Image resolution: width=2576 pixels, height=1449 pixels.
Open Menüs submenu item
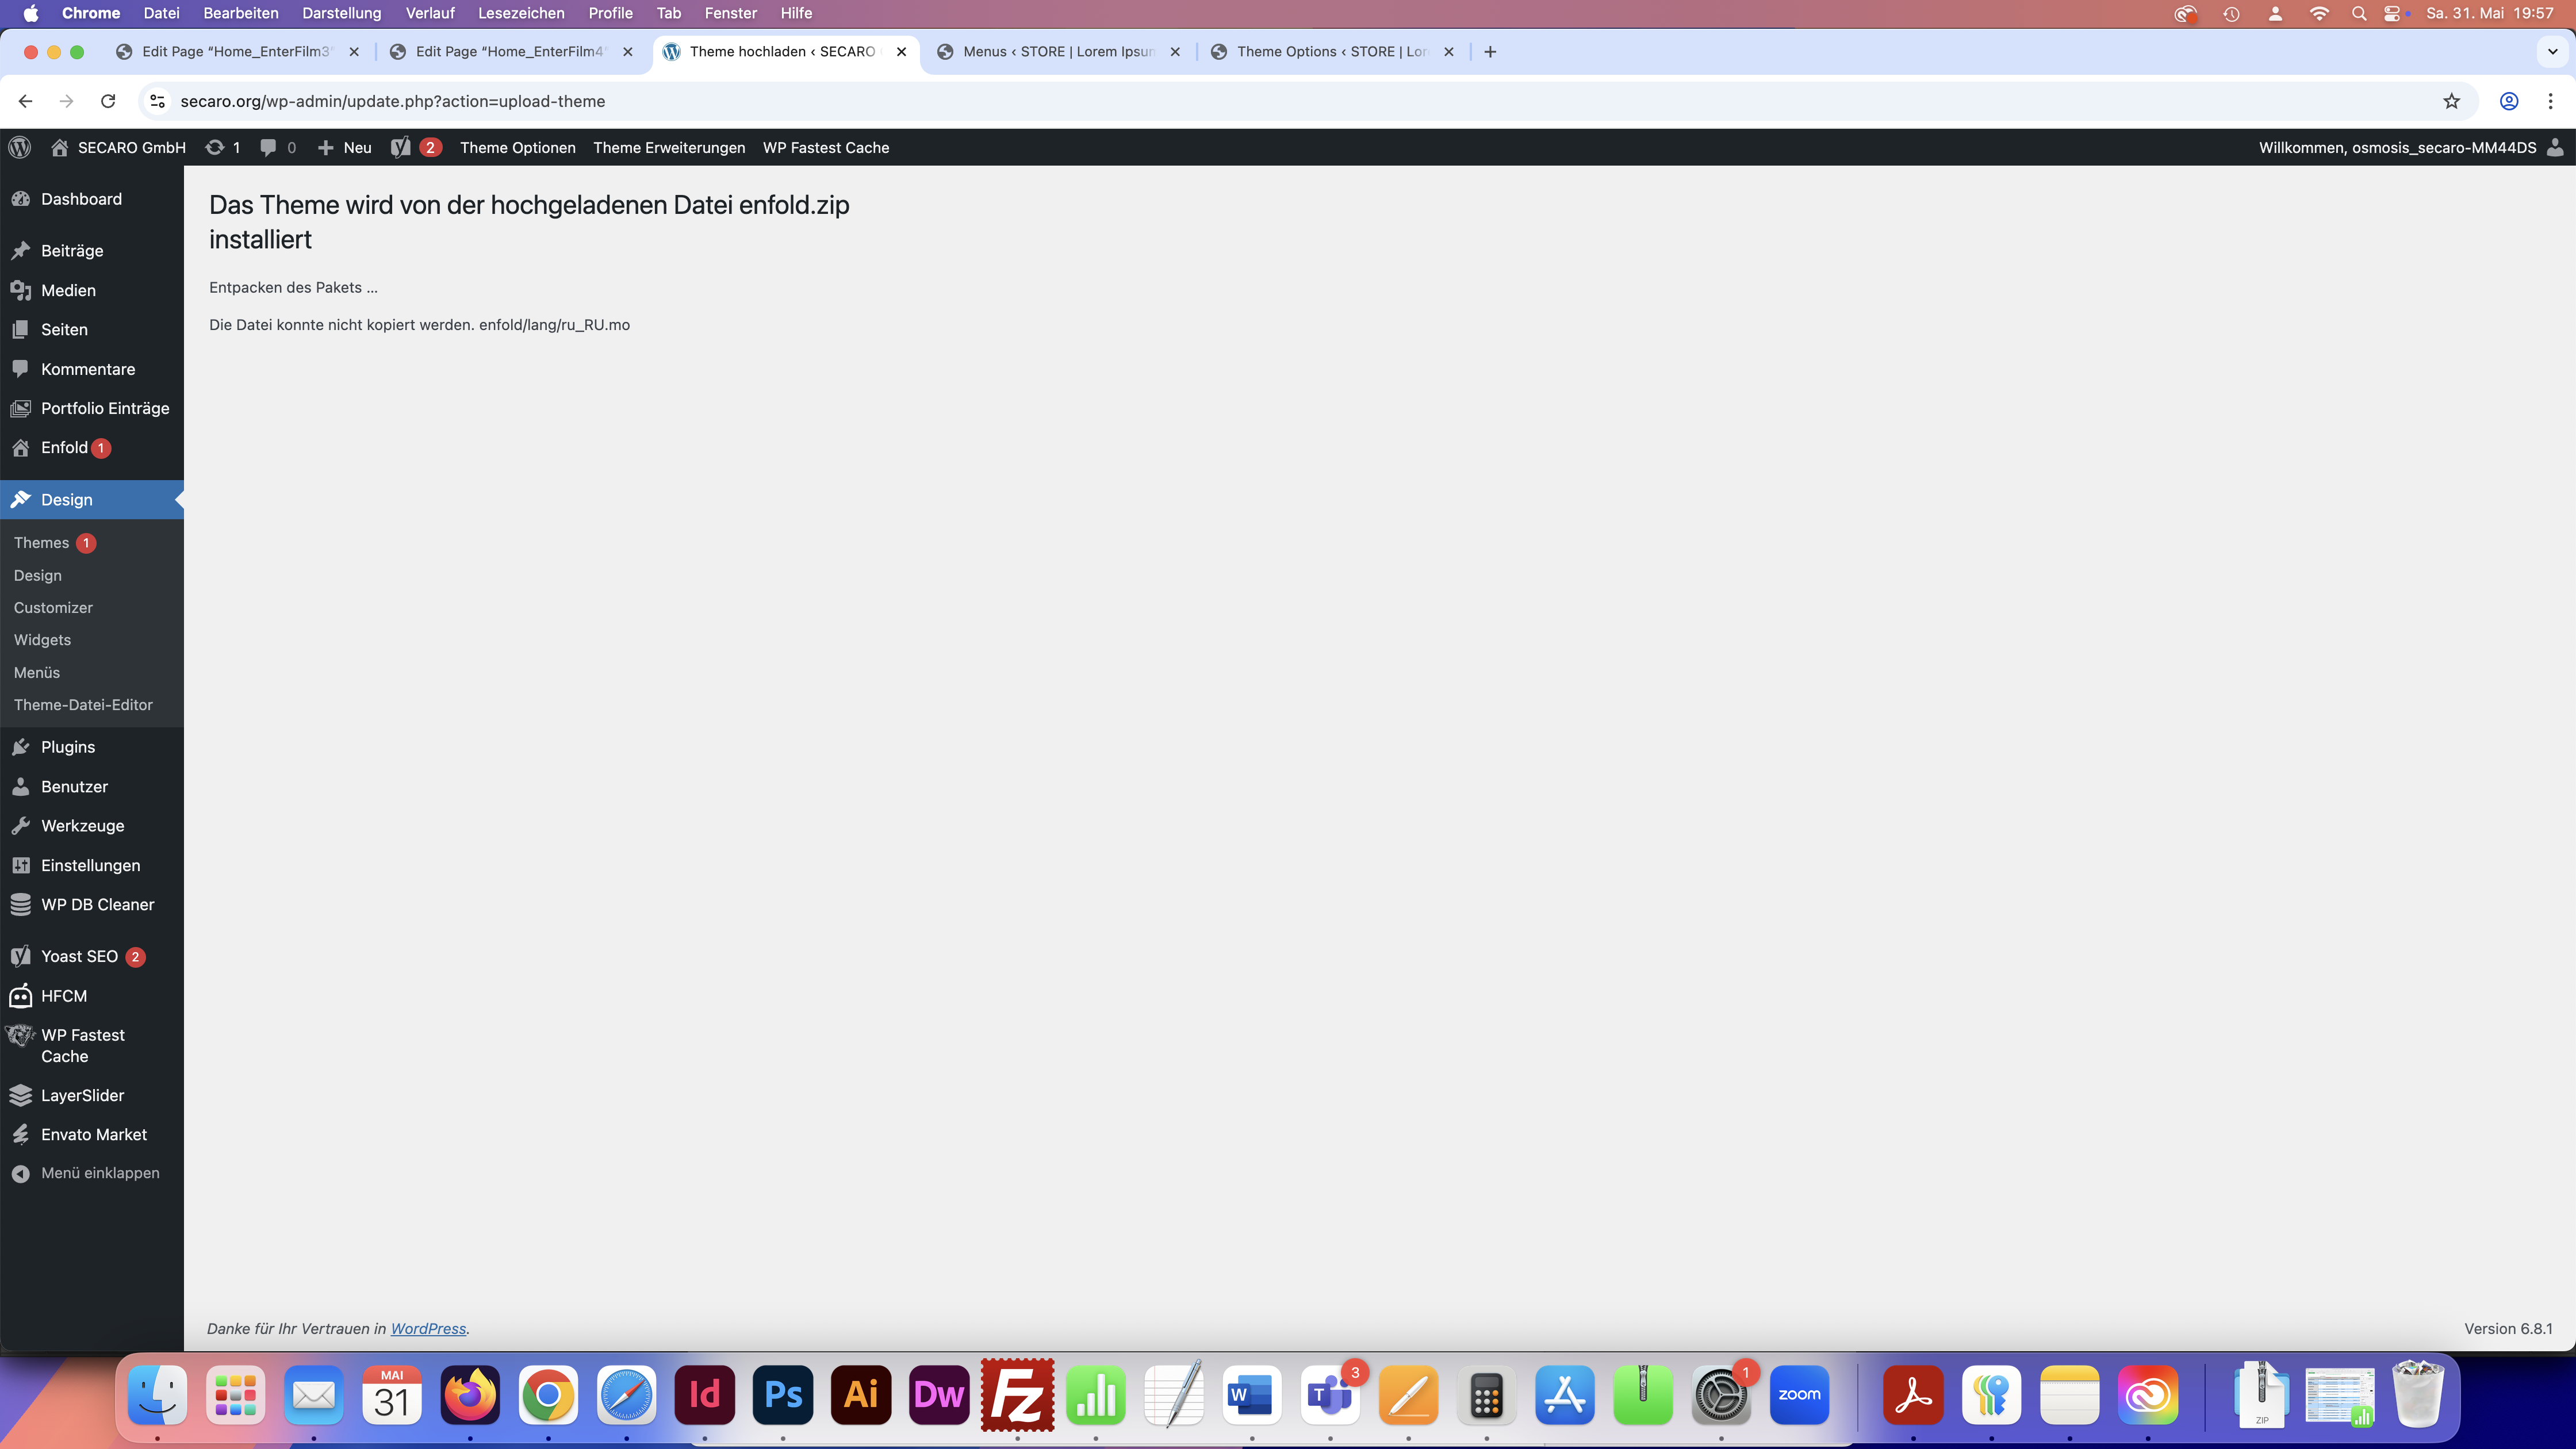point(37,673)
